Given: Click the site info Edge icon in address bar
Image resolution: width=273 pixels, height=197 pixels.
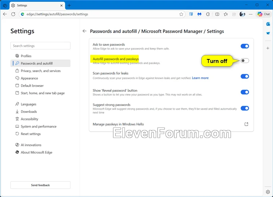Looking at the screenshot, I should point(23,14).
